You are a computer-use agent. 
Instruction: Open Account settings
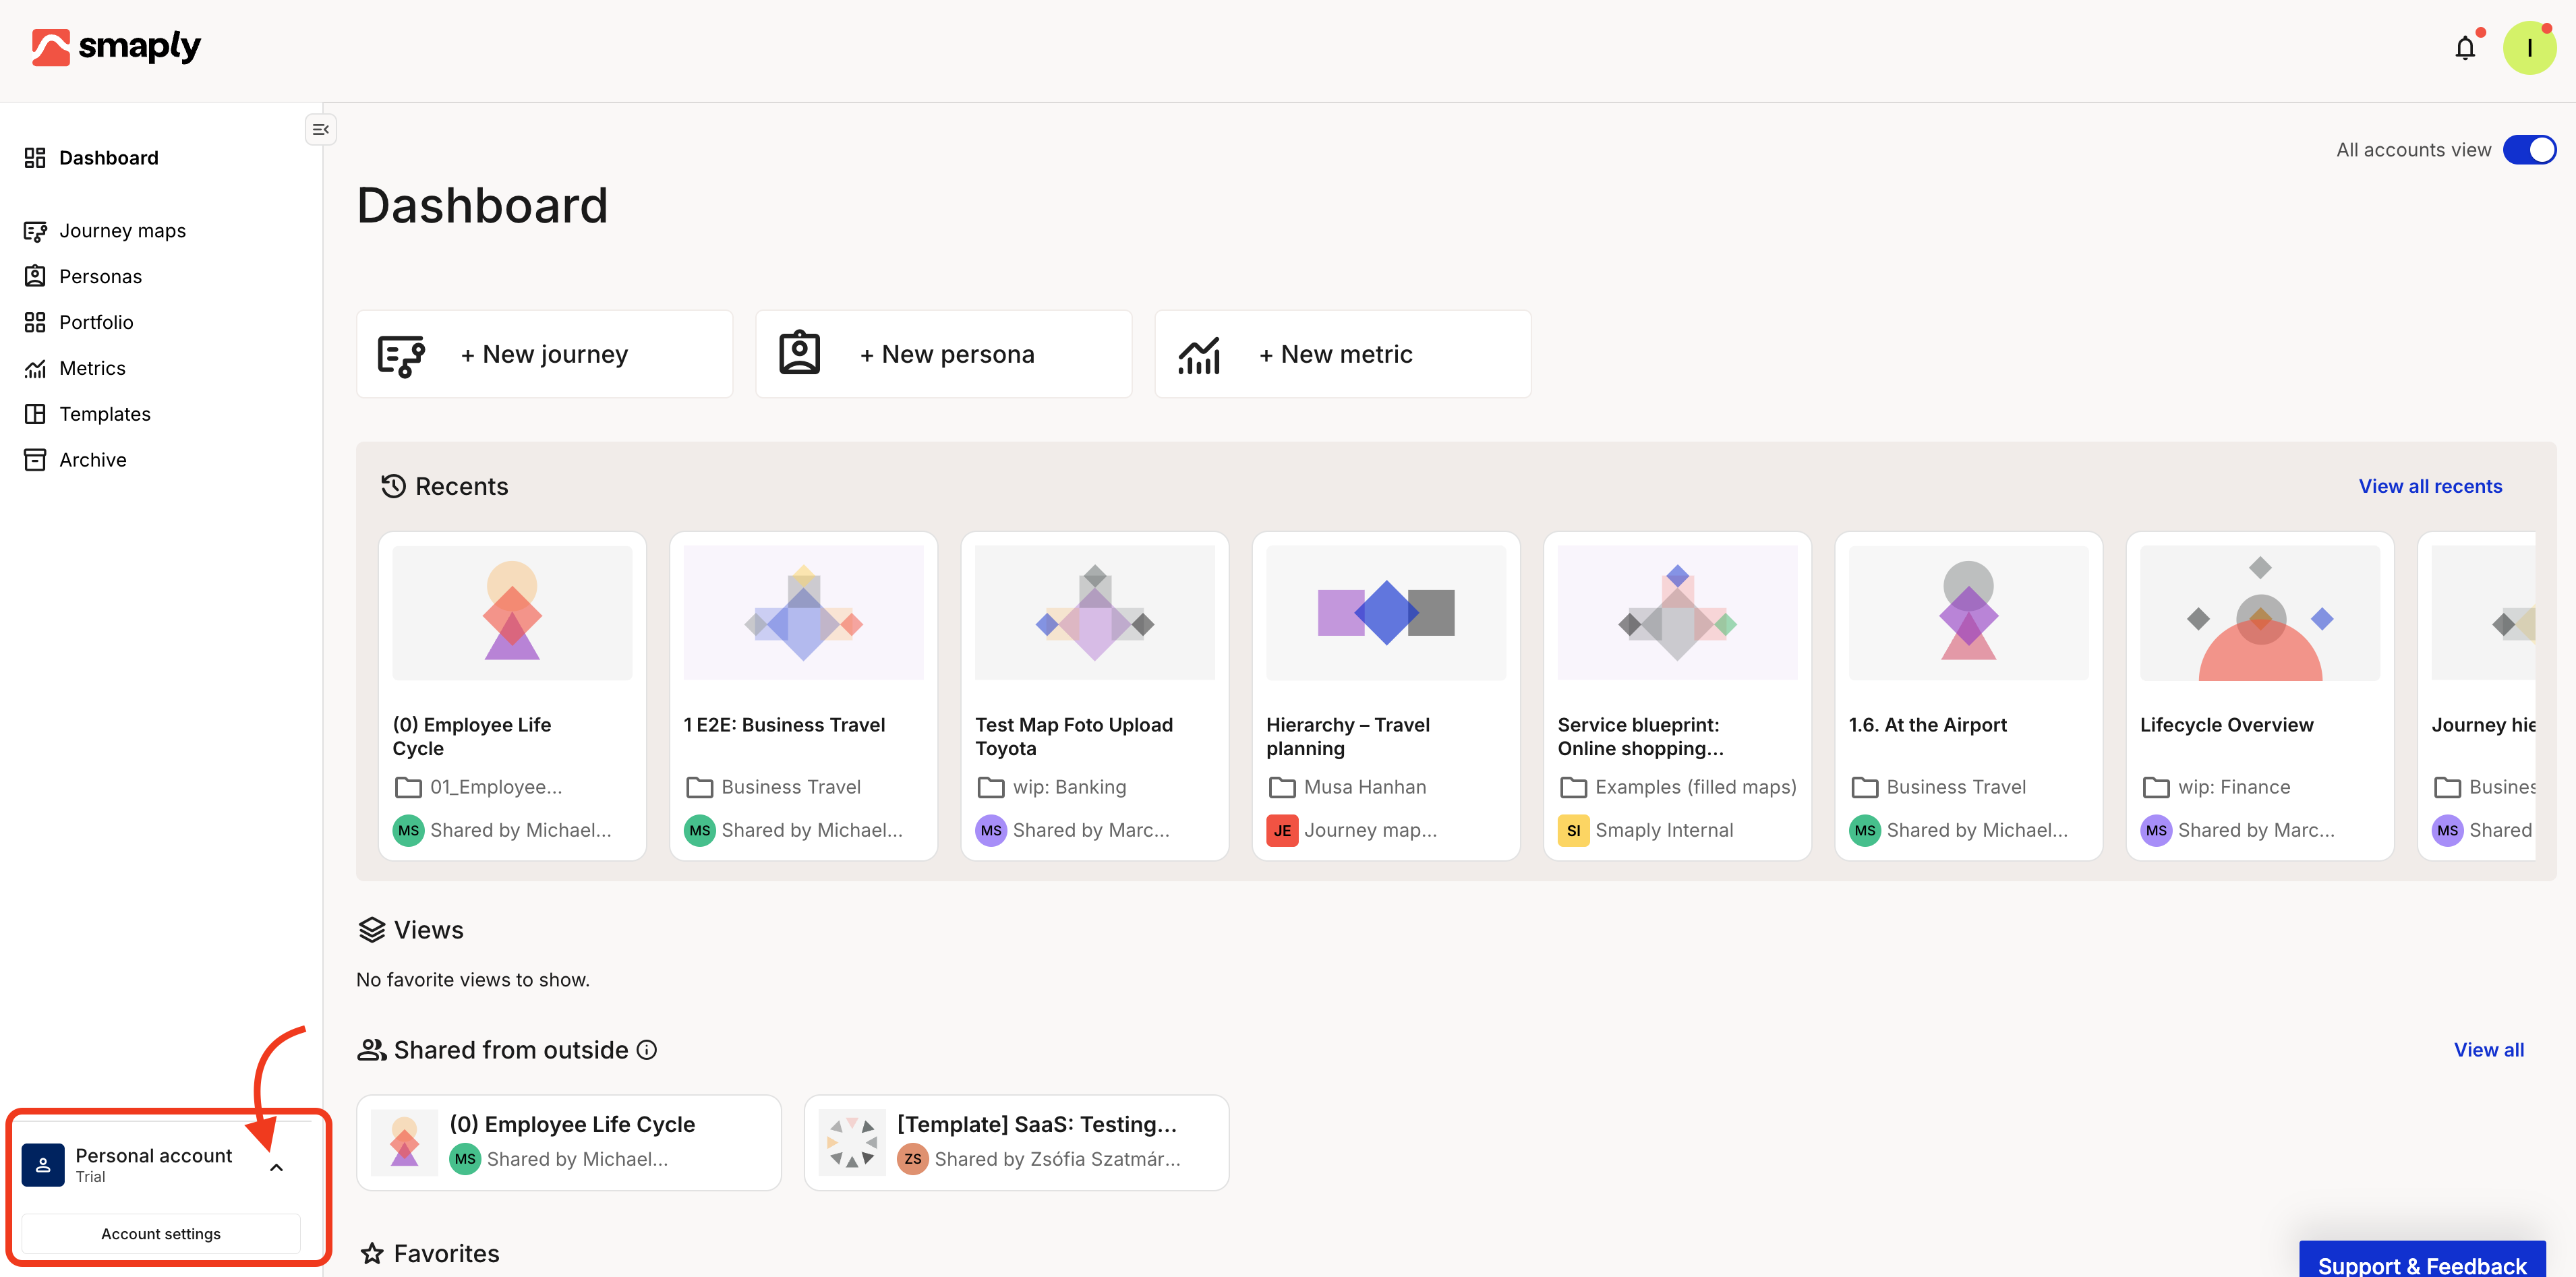coord(161,1234)
